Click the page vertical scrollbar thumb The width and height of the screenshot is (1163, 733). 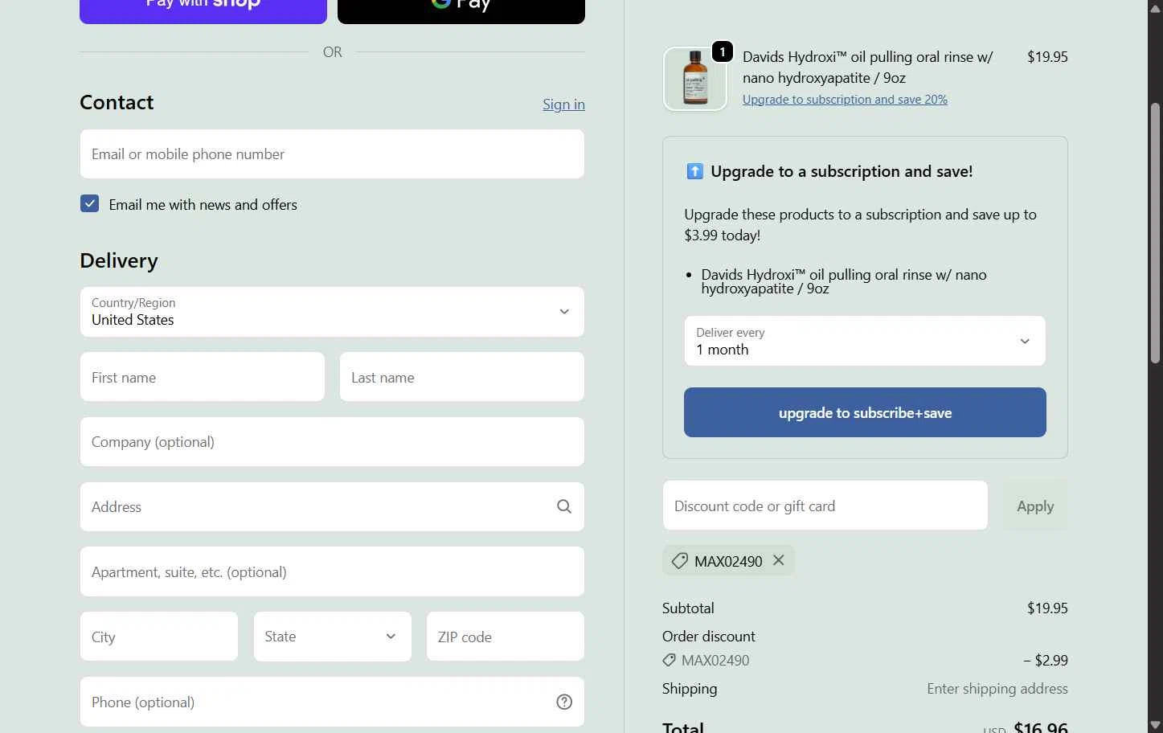pos(1156,233)
